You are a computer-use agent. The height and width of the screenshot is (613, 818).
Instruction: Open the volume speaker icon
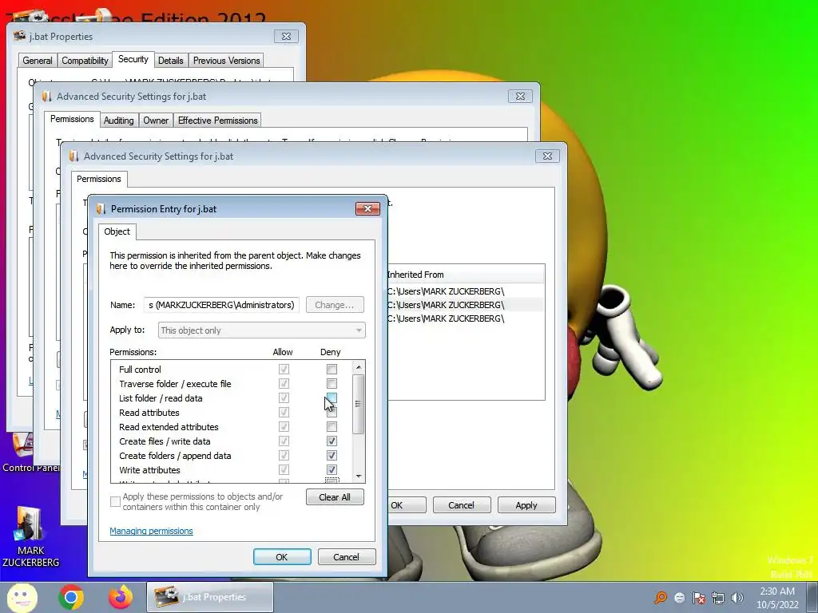737,598
